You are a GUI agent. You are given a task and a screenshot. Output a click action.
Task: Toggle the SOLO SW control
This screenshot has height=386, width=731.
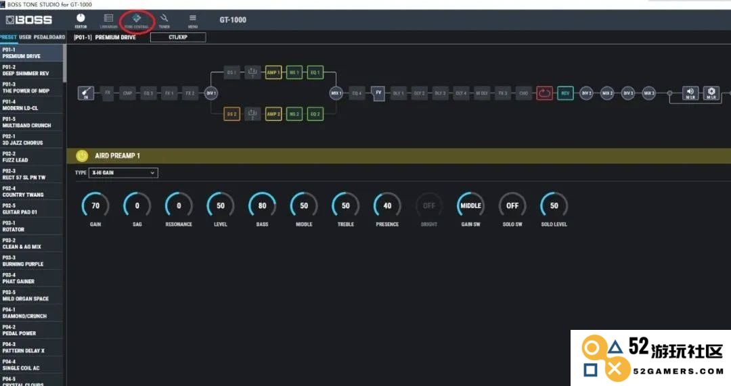click(512, 206)
